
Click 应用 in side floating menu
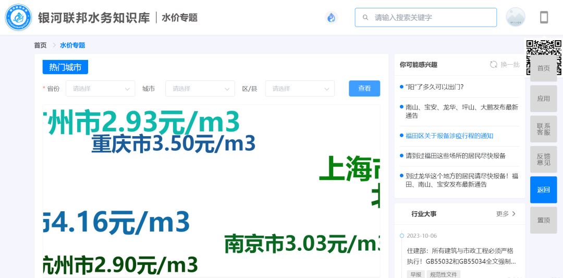tap(543, 99)
